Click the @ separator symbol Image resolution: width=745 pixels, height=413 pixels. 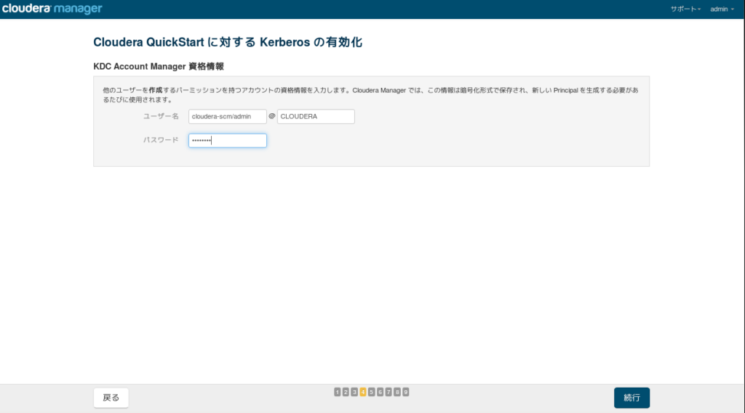click(272, 115)
